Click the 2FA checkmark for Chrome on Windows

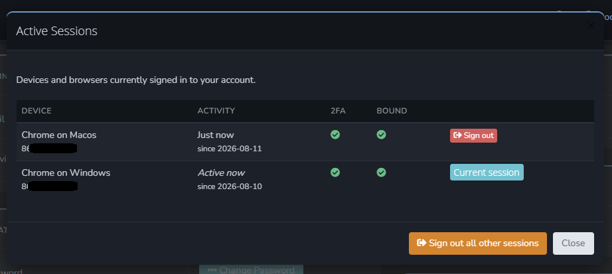point(335,172)
